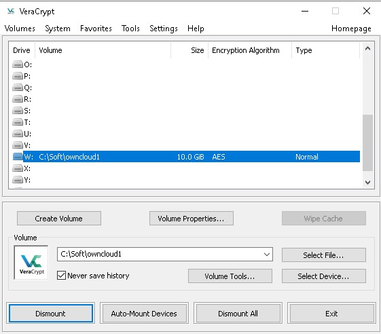Click the O: drive icon
The width and height of the screenshot is (381, 334).
click(x=18, y=64)
